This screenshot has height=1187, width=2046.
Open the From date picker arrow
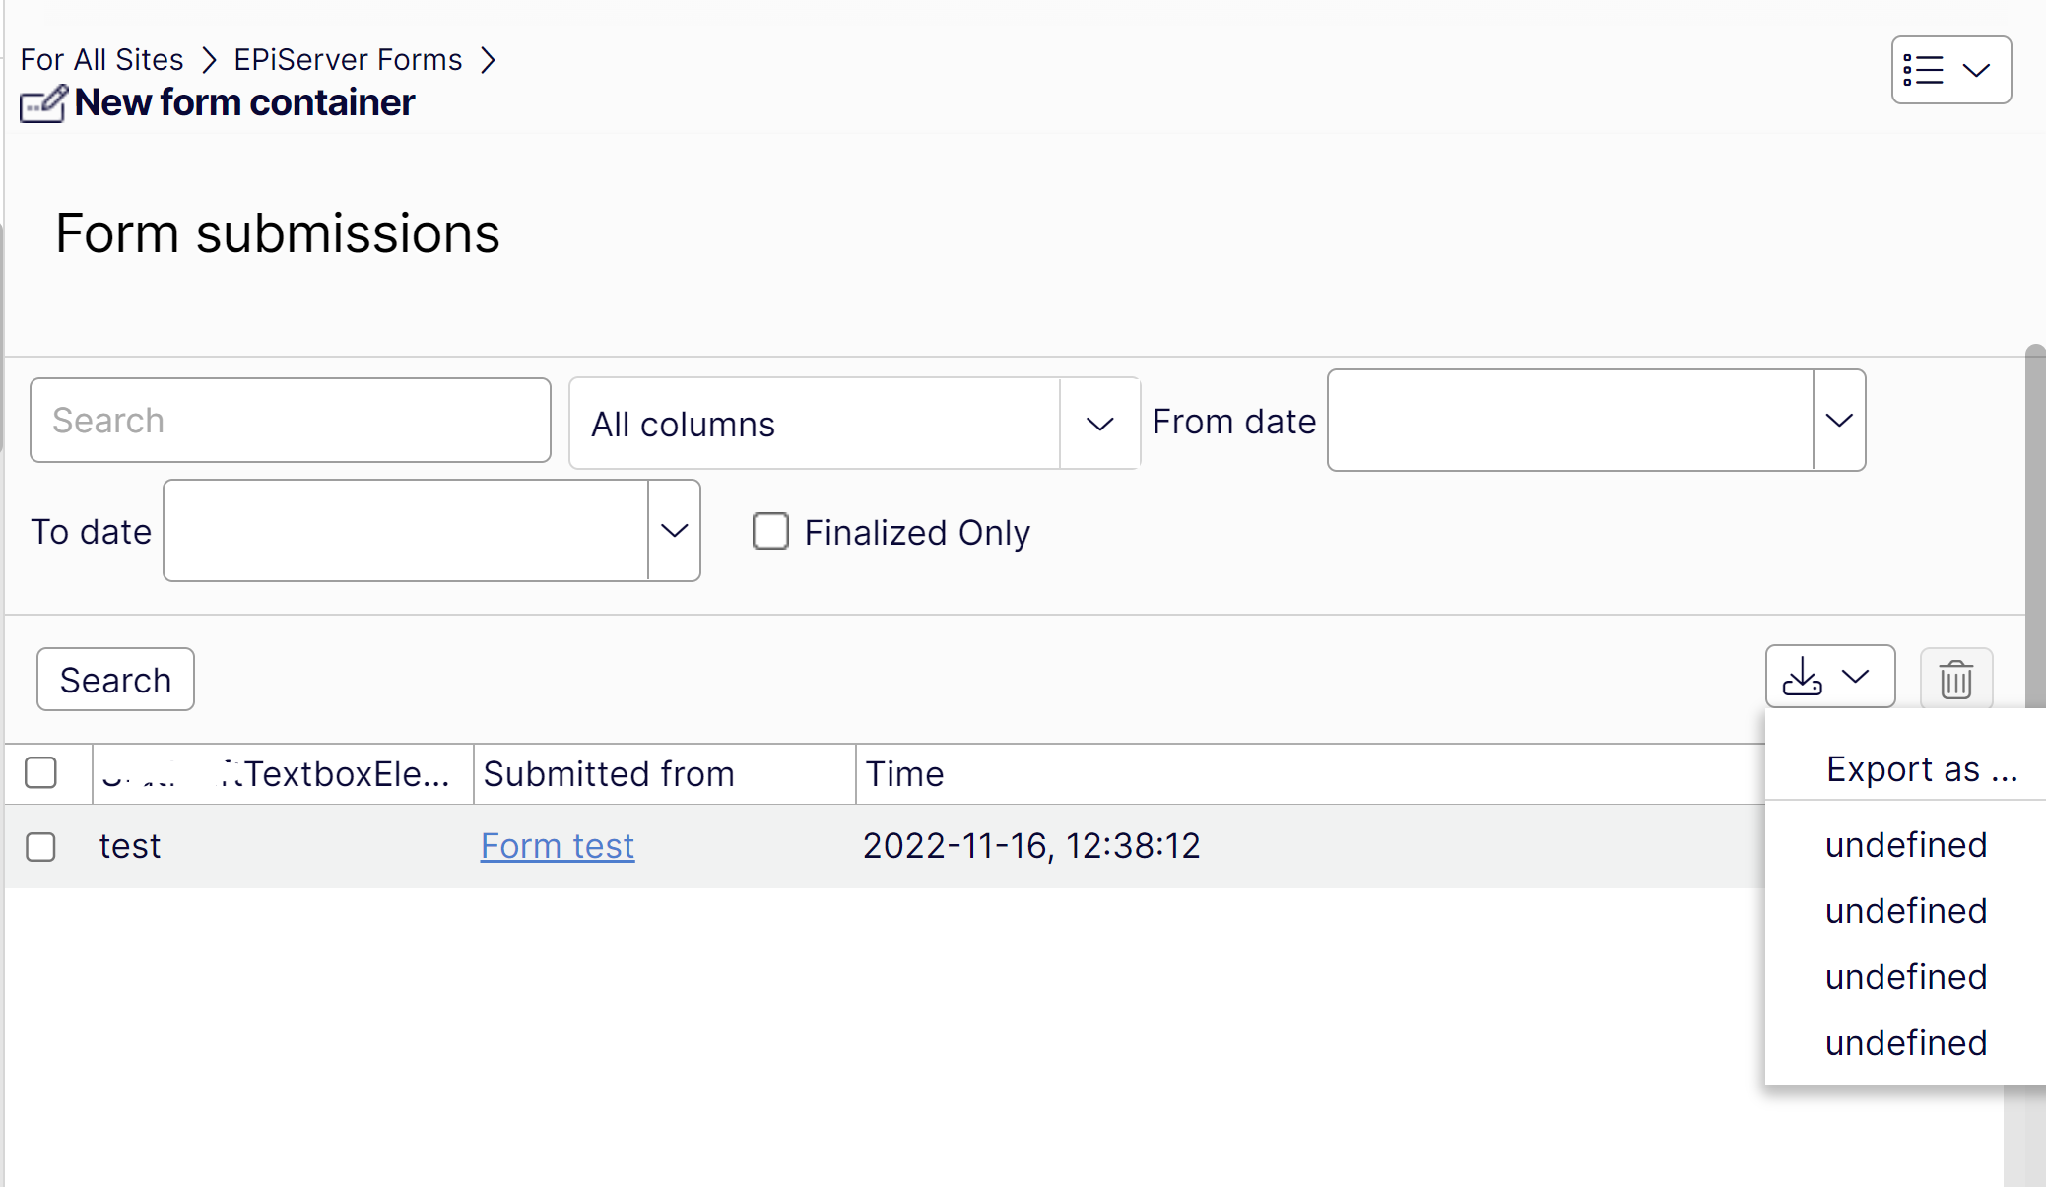click(1838, 421)
